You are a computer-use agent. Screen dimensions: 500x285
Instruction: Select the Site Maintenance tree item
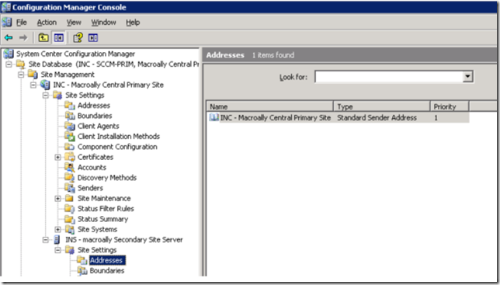coord(104,198)
